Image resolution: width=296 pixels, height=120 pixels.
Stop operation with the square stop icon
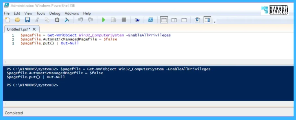point(124,20)
